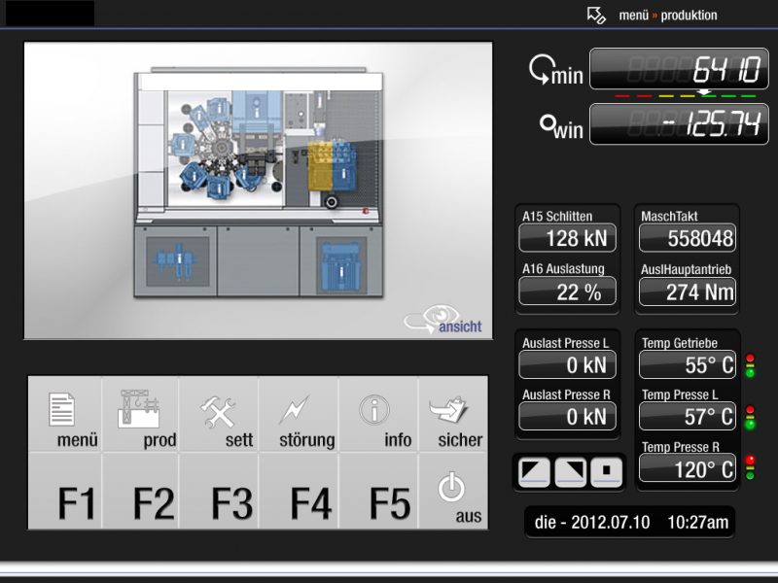Select the lower-left triangle view toggle

pos(534,472)
